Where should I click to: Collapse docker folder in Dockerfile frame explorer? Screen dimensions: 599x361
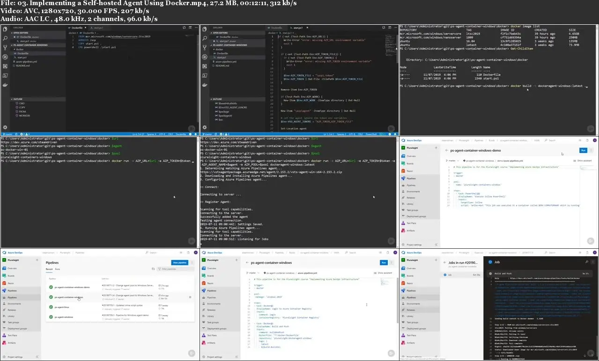click(19, 50)
